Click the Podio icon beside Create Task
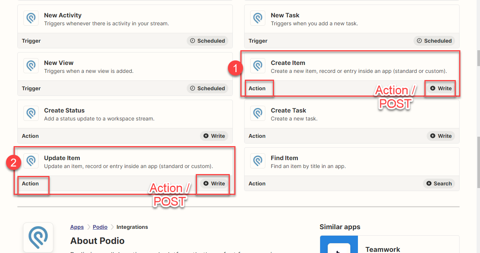 pyautogui.click(x=258, y=113)
